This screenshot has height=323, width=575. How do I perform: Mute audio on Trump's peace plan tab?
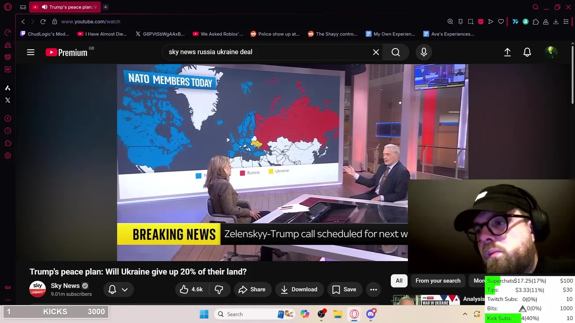click(x=44, y=7)
